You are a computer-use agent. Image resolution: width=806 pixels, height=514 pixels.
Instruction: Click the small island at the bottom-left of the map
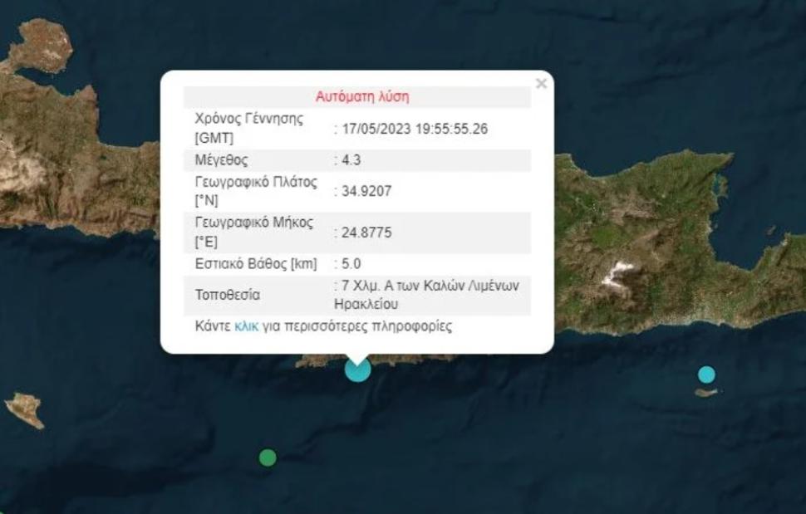(x=25, y=409)
